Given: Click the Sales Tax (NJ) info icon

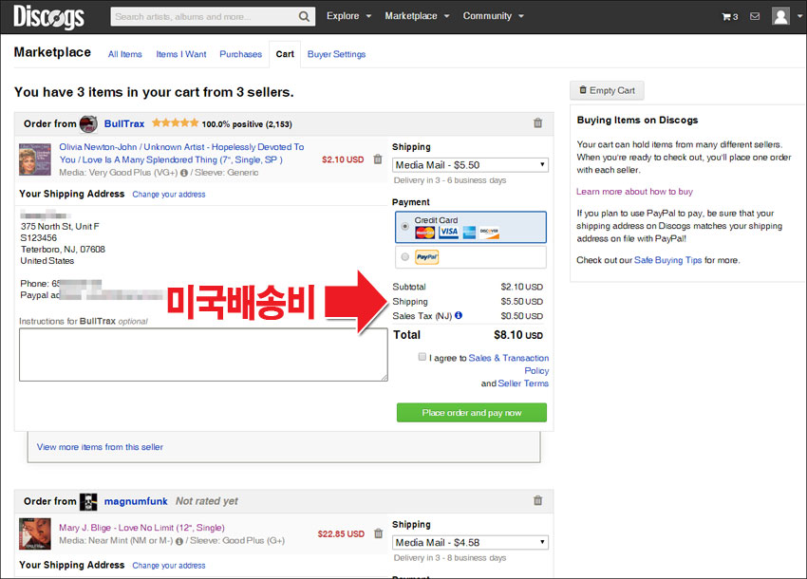Looking at the screenshot, I should (x=459, y=315).
